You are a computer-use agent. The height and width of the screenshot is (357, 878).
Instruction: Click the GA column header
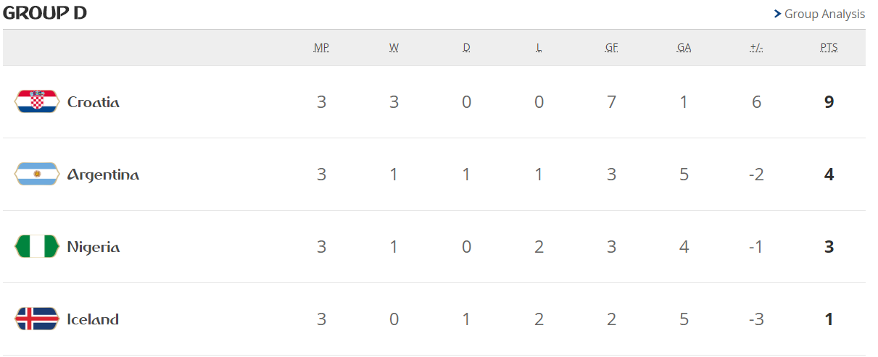(x=684, y=47)
